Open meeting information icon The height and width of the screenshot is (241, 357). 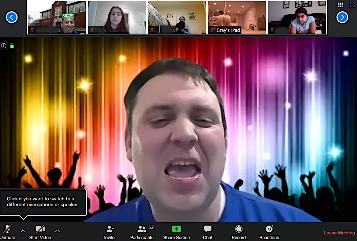coord(4,46)
